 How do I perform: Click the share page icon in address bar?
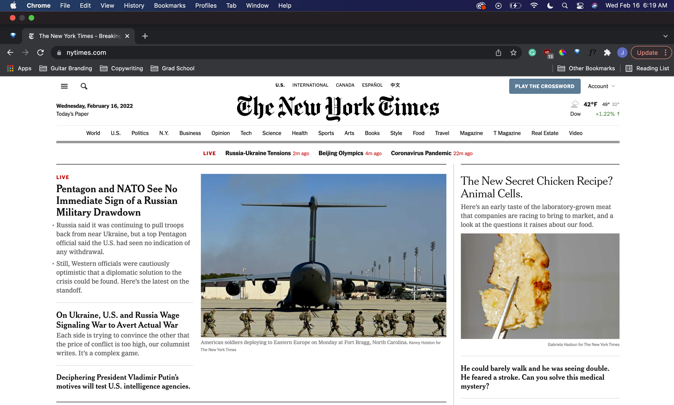click(x=498, y=53)
